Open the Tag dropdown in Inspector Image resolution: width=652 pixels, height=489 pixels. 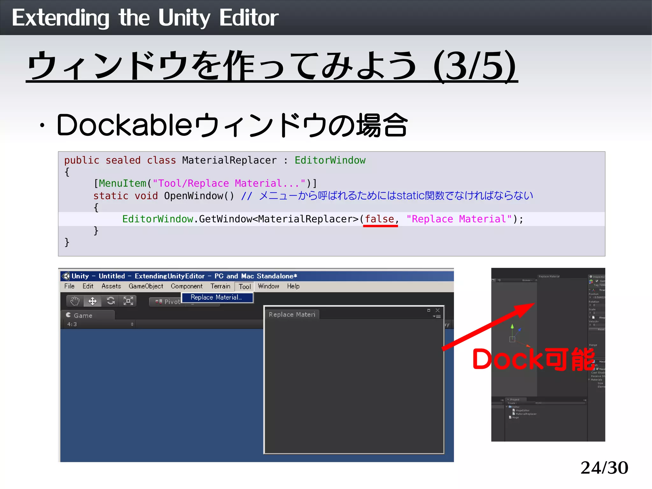(x=603, y=285)
